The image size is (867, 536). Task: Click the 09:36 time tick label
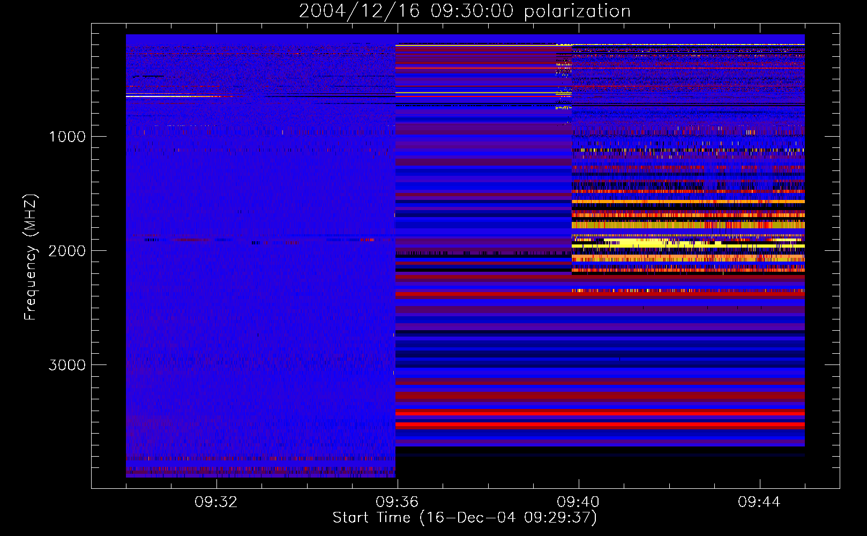pos(397,502)
